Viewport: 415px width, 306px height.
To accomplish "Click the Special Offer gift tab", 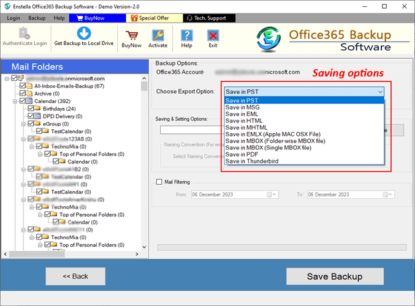I will click(x=154, y=18).
